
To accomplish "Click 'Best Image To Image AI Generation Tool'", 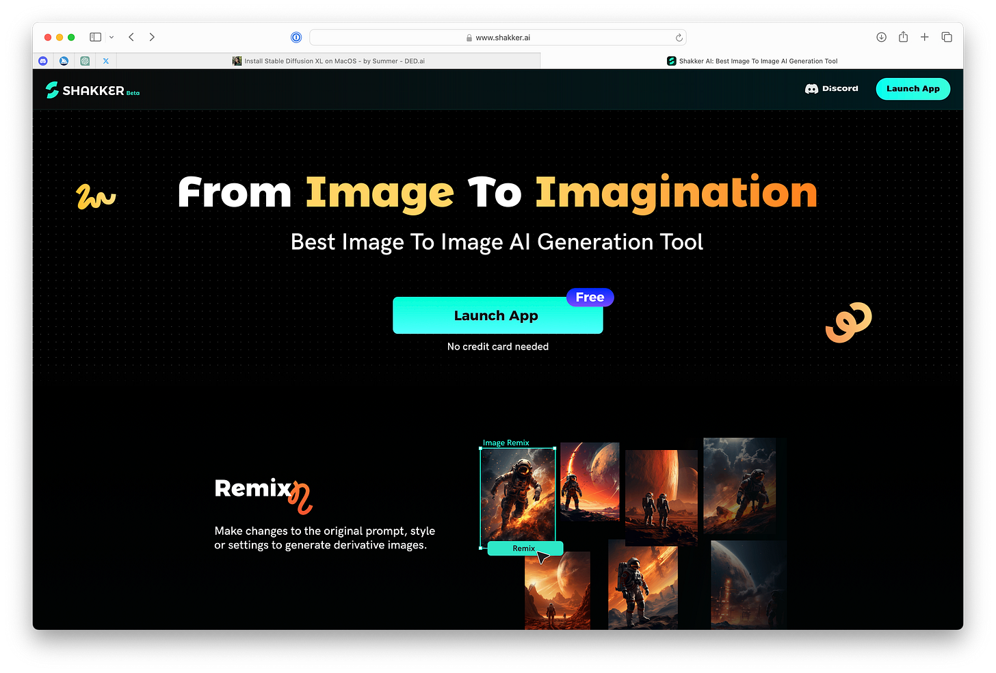I will (x=497, y=242).
